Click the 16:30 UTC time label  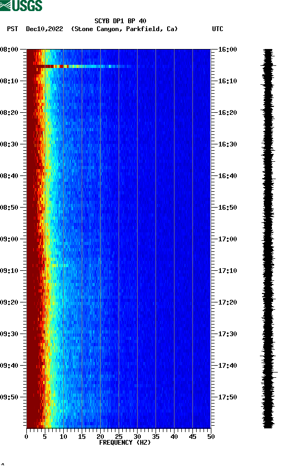[x=227, y=144]
